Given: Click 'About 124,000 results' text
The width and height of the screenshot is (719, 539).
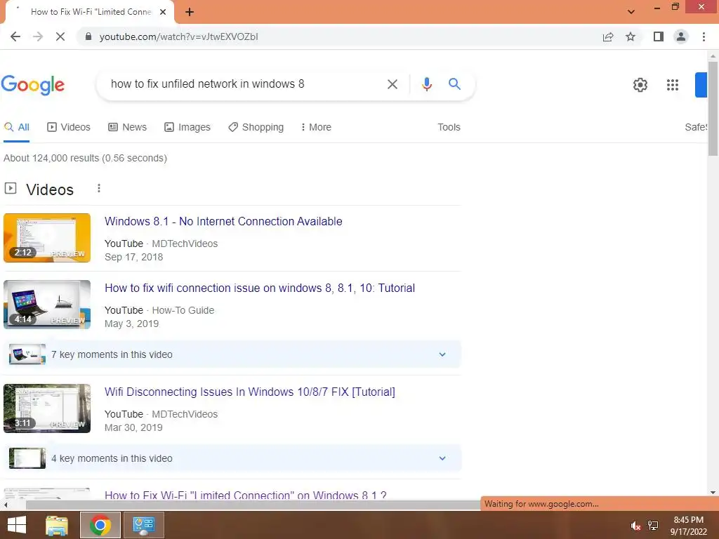Looking at the screenshot, I should [x=85, y=158].
